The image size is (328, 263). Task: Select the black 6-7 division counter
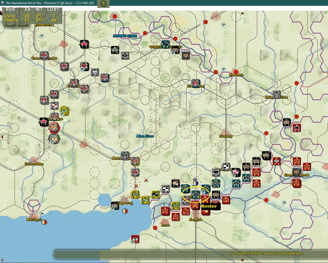[246, 167]
